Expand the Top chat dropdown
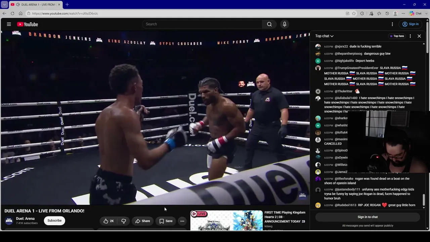The image size is (430, 242). [x=324, y=36]
